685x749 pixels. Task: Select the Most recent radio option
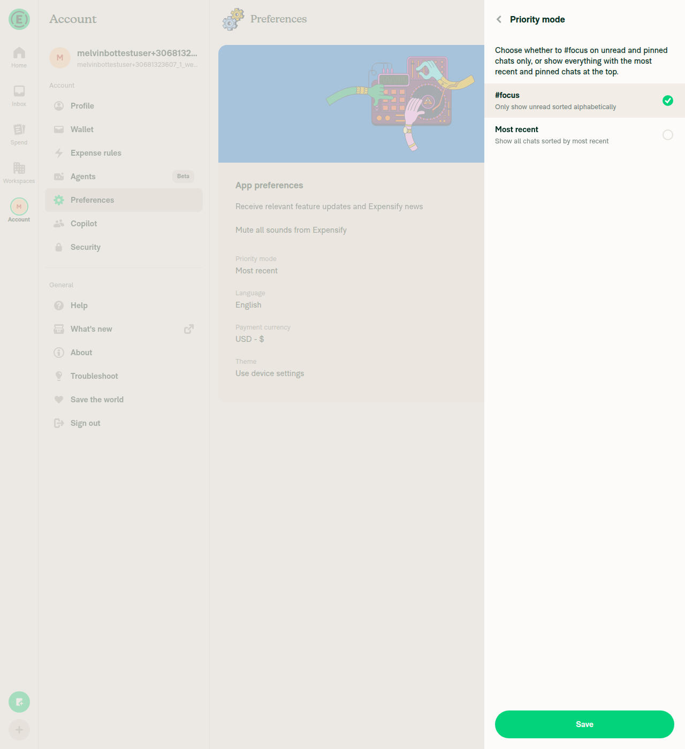click(668, 135)
